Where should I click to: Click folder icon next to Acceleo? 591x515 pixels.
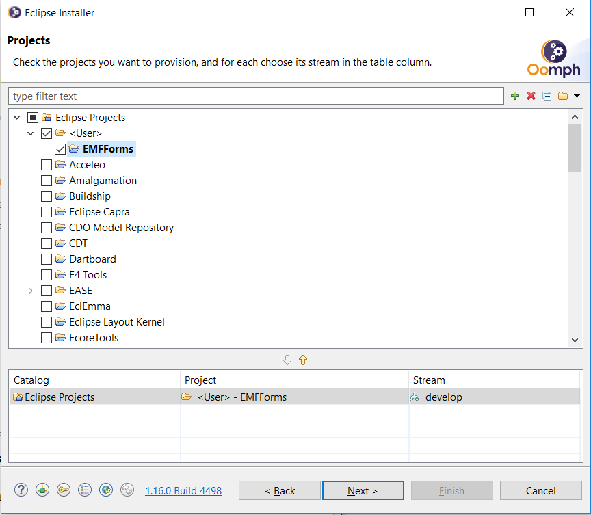click(x=60, y=164)
